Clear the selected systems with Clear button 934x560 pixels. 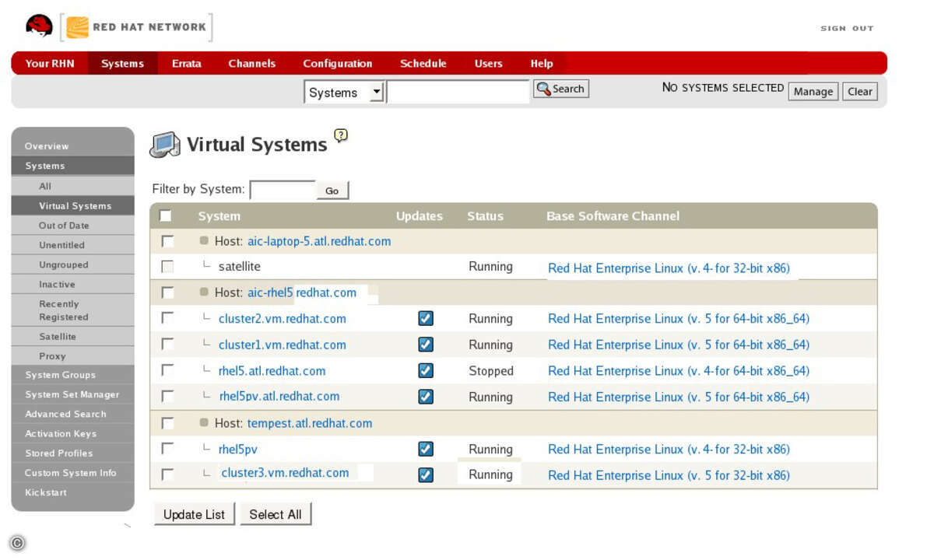860,92
